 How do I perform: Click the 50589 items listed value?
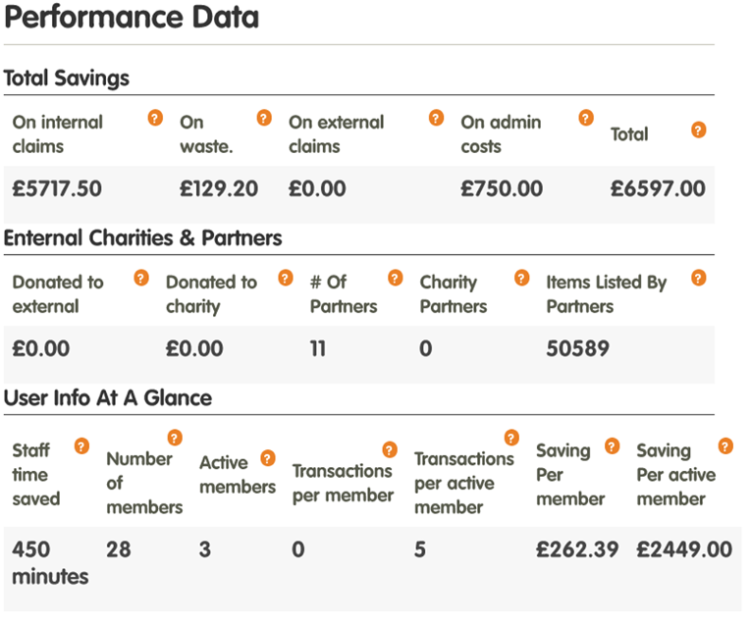pos(578,348)
